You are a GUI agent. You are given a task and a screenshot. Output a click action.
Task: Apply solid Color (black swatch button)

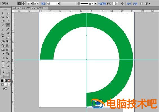(2, 81)
